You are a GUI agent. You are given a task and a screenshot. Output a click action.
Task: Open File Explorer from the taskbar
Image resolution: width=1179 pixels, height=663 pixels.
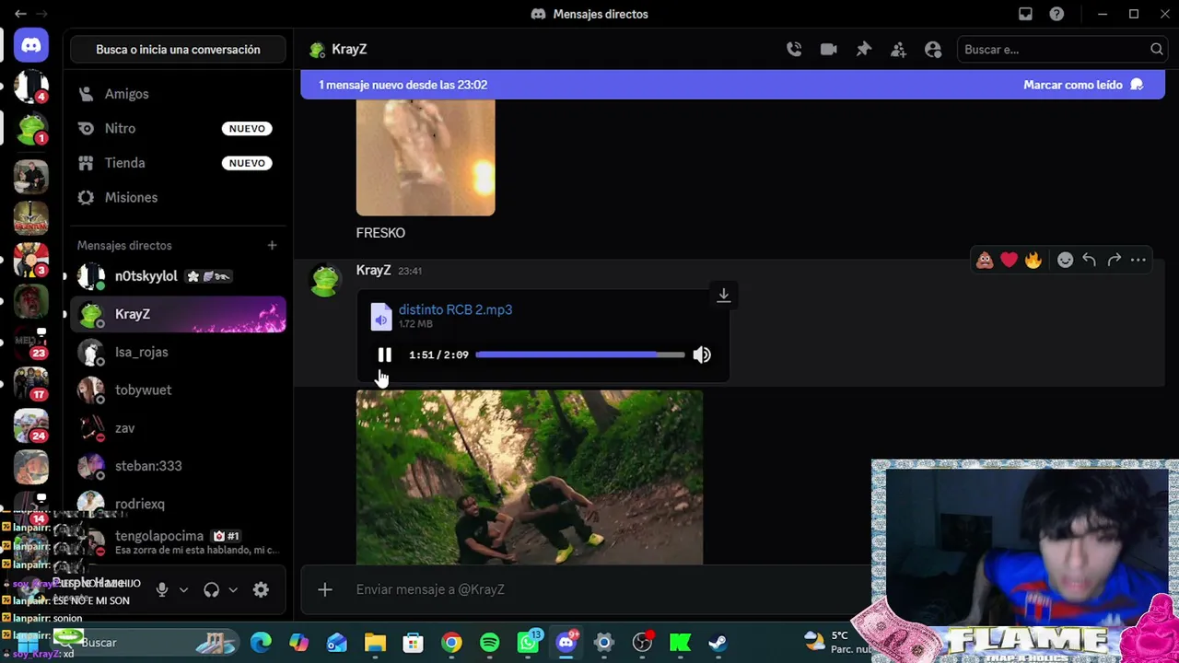point(375,643)
